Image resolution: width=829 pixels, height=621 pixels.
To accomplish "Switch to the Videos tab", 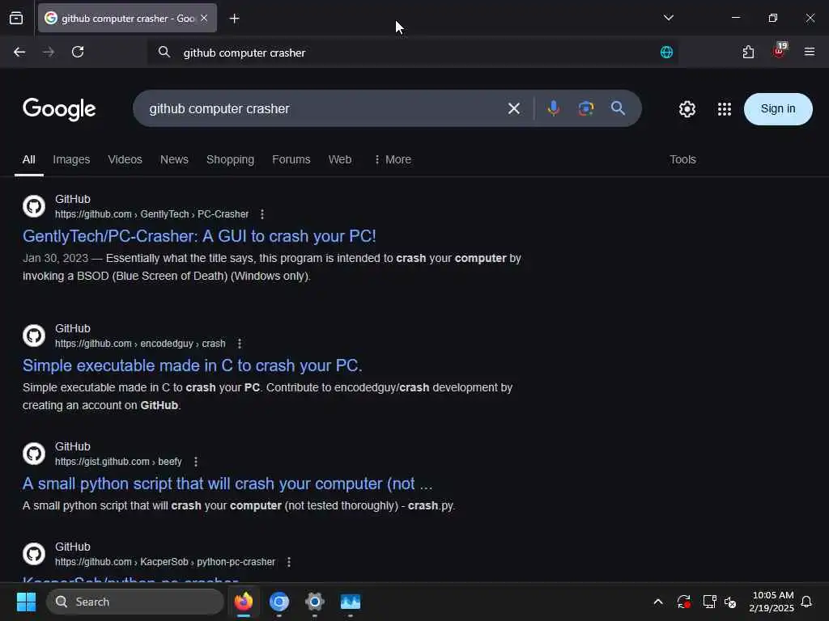I will pyautogui.click(x=125, y=159).
